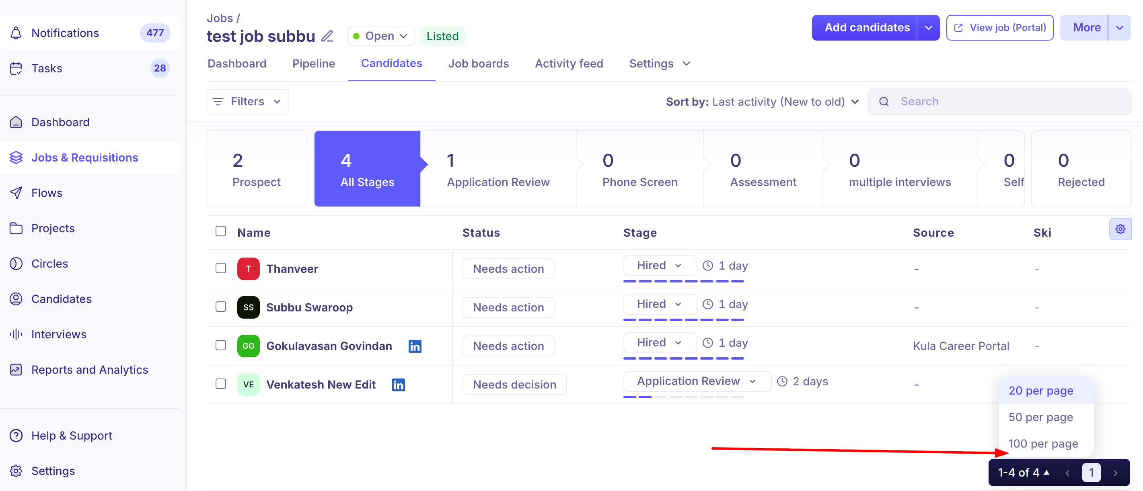Check the Subbu Swaroop row checkbox

pos(221,307)
